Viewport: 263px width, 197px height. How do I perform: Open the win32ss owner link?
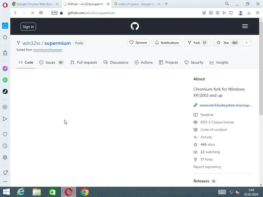coord(31,43)
